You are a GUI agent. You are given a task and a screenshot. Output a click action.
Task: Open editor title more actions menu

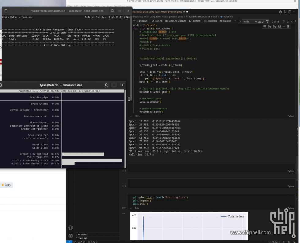pos(294,12)
